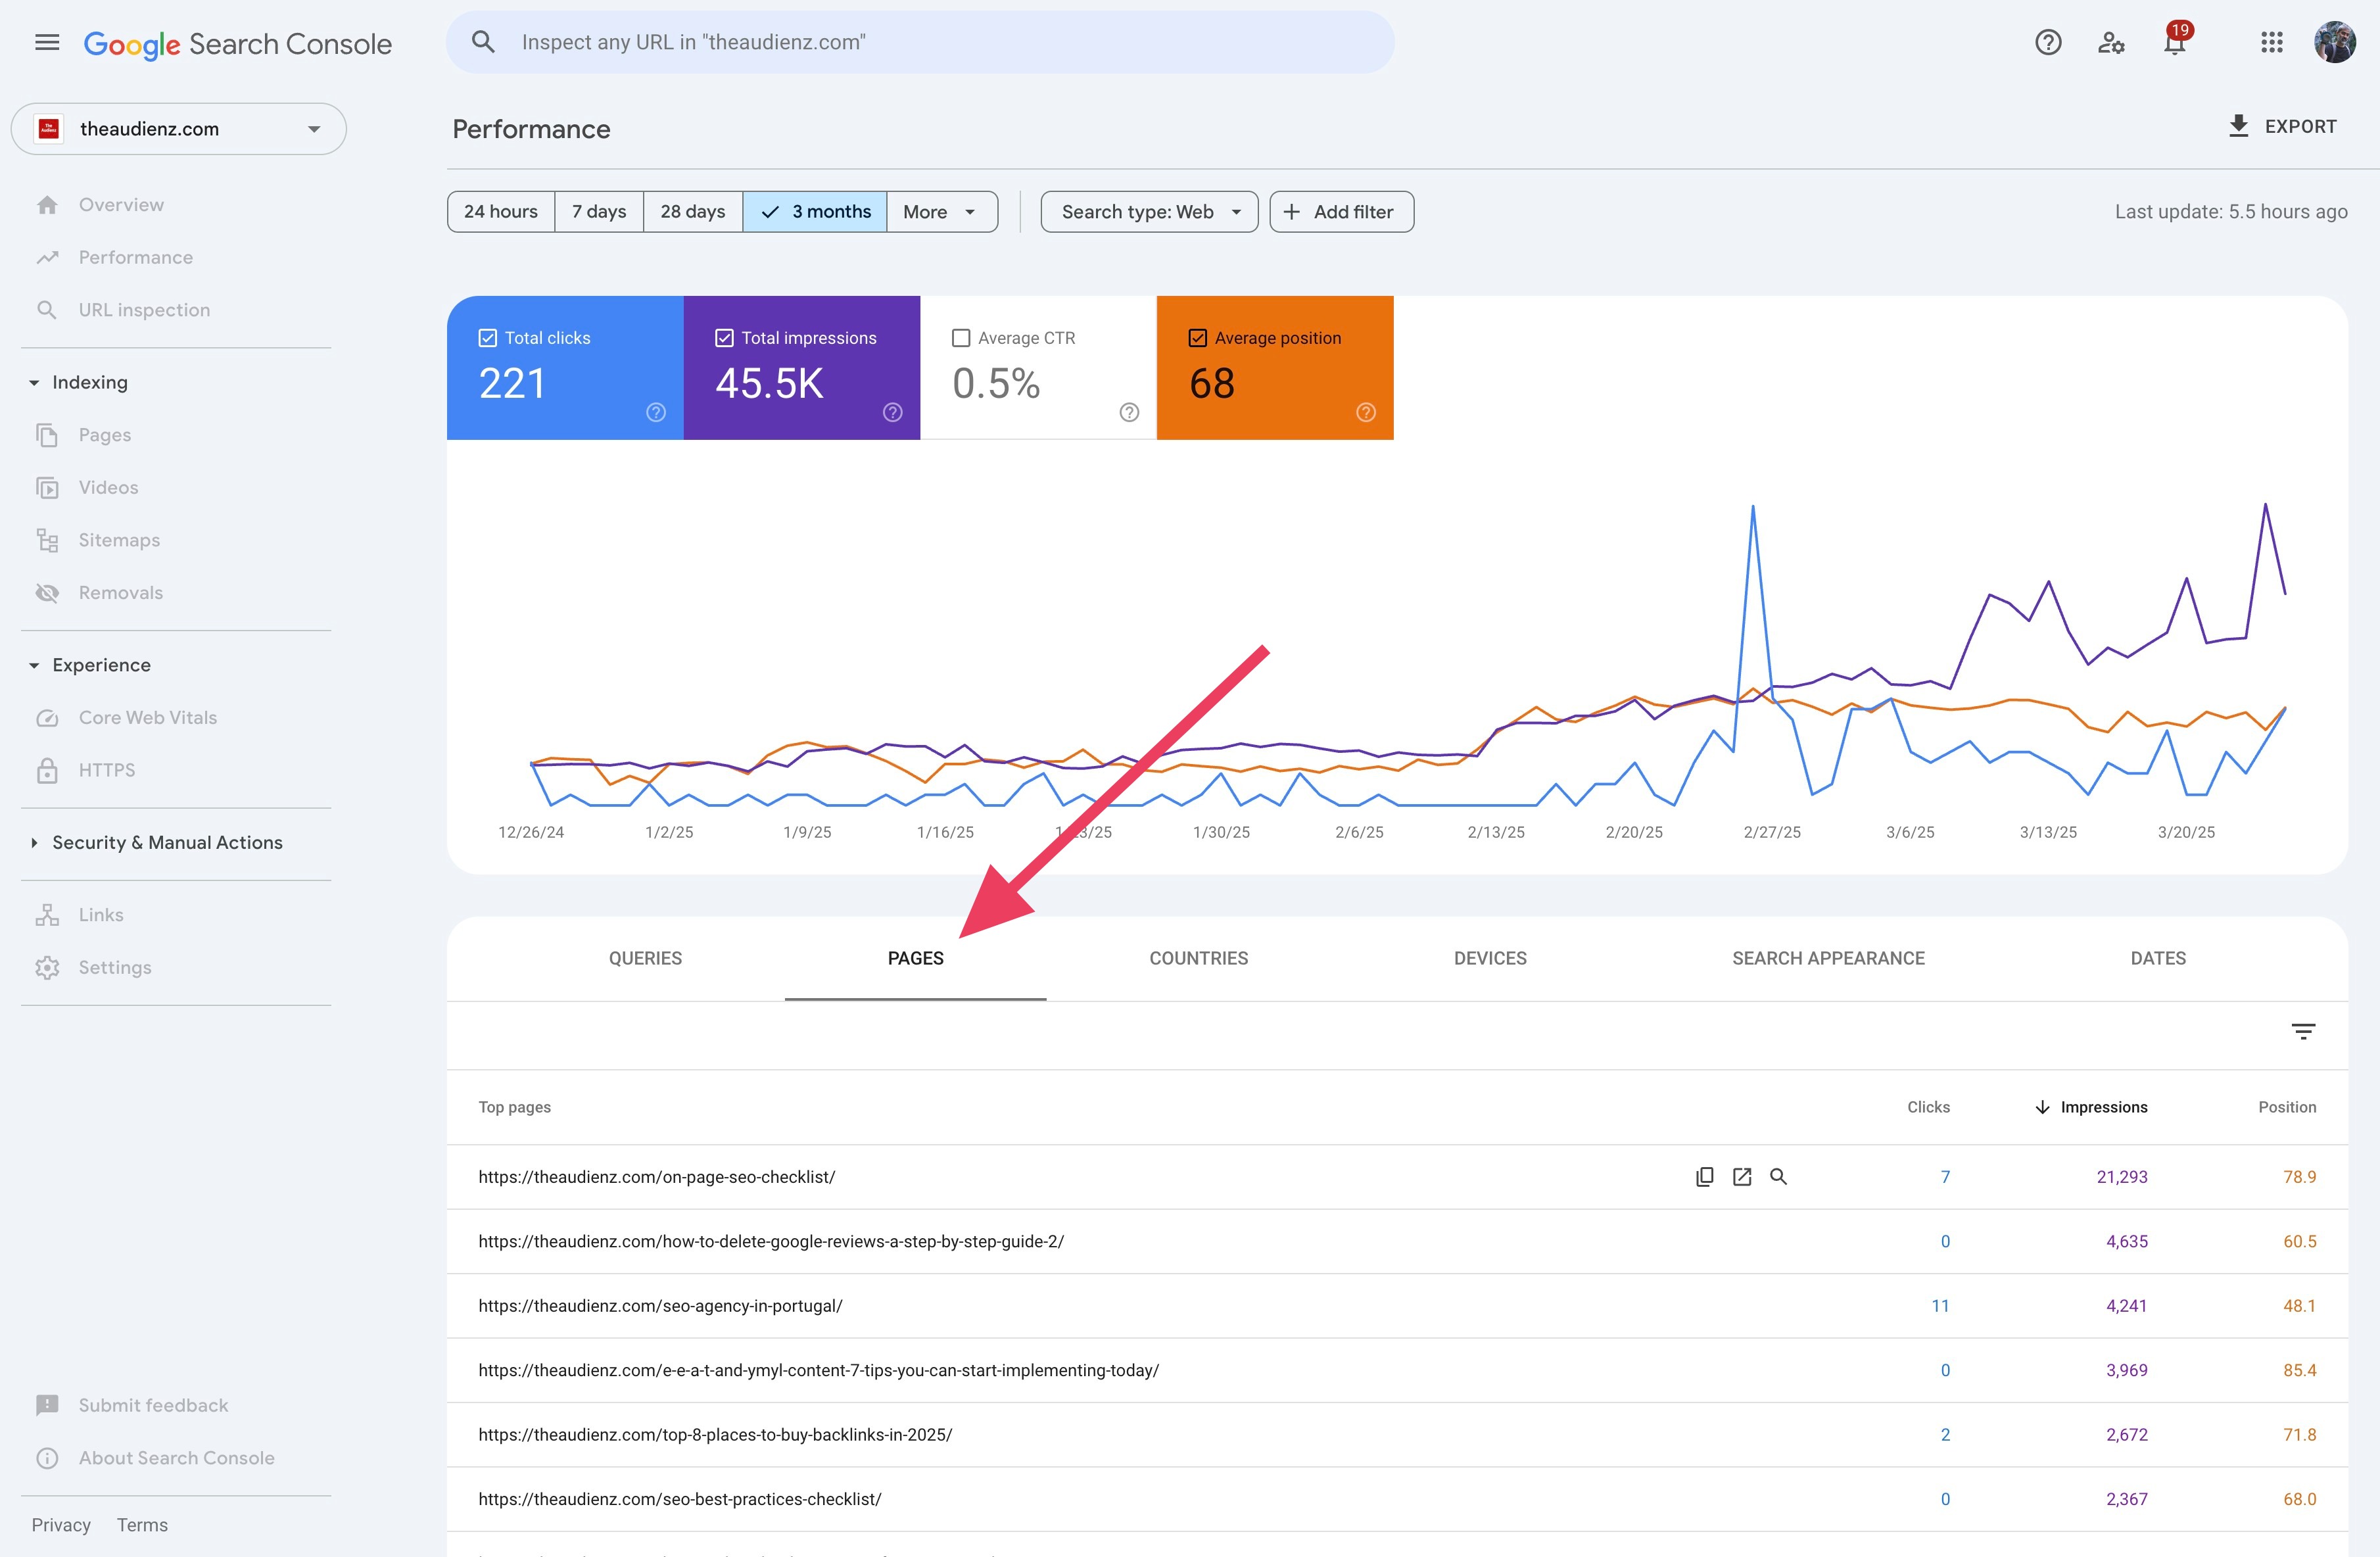Viewport: 2380px width, 1557px height.
Task: Select the 24 hours range
Action: (x=501, y=212)
